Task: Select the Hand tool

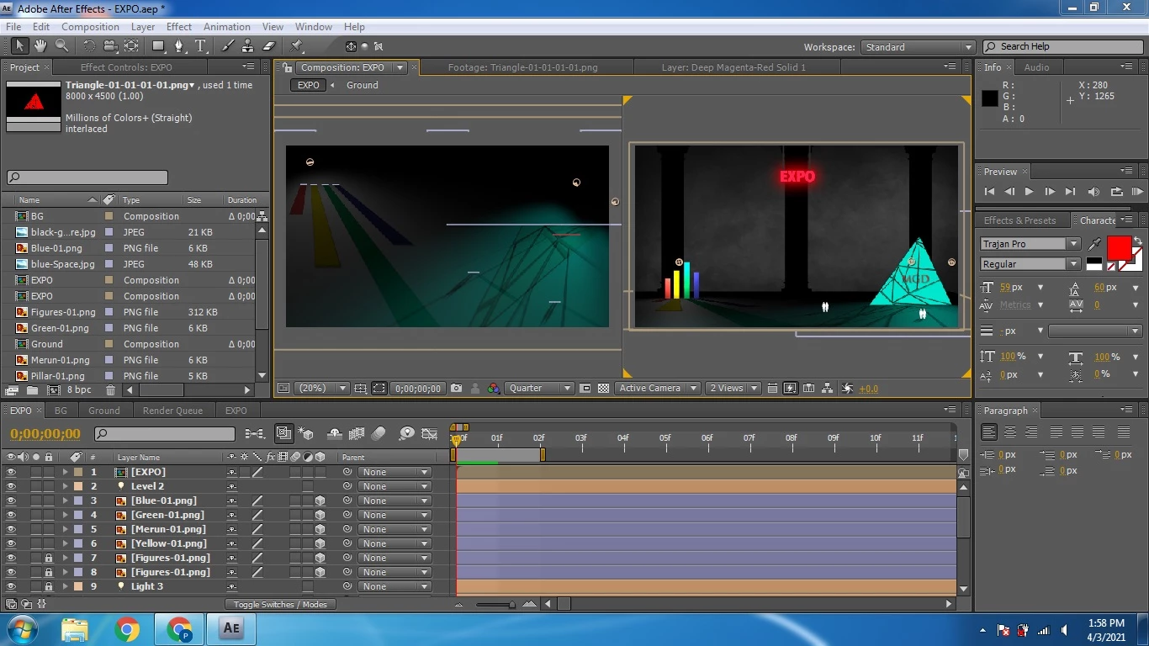Action: pos(40,46)
